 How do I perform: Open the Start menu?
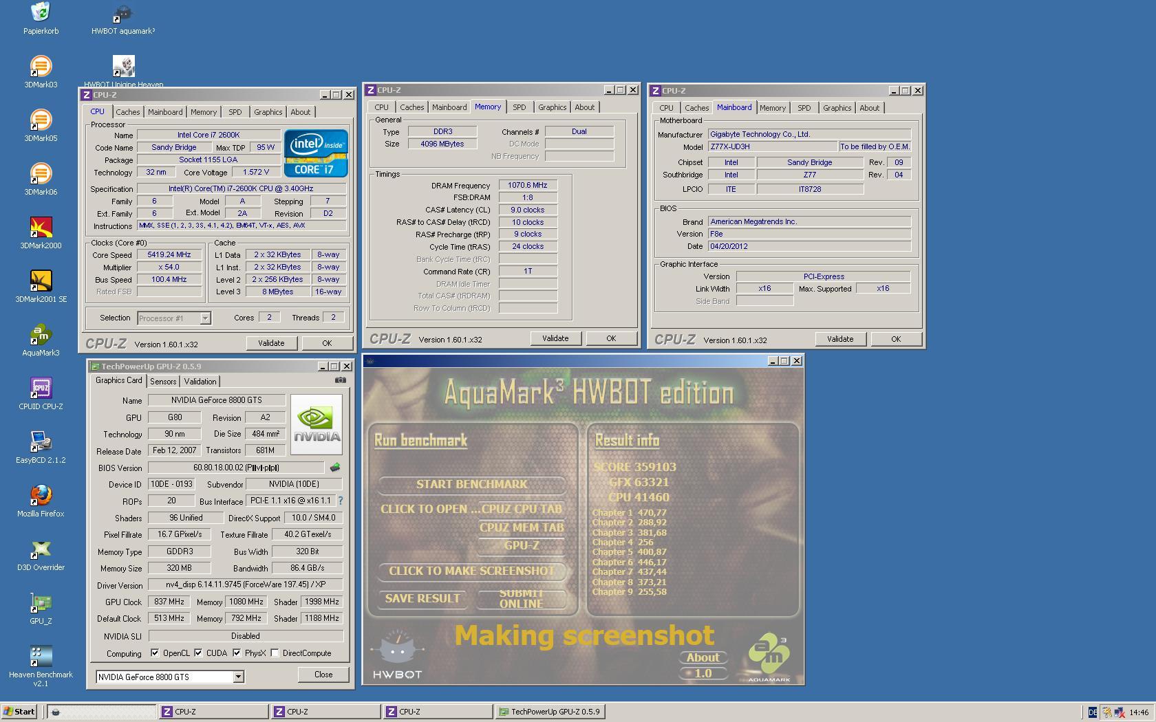[19, 712]
